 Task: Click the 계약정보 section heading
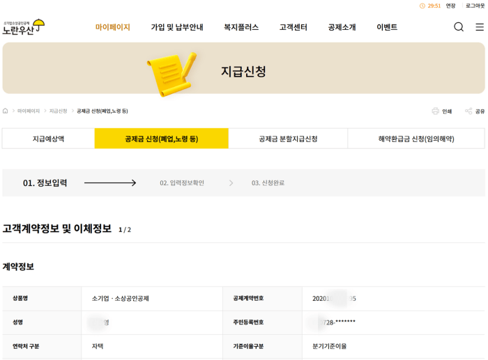click(x=18, y=267)
